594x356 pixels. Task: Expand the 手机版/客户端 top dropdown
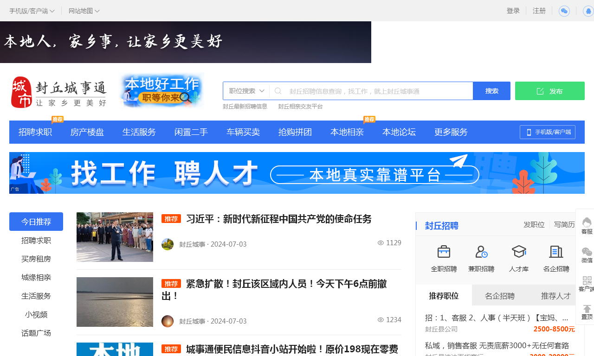point(32,11)
